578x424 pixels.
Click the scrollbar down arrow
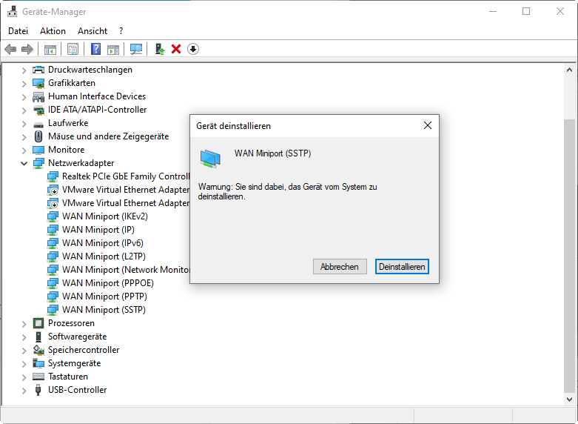tap(569, 399)
